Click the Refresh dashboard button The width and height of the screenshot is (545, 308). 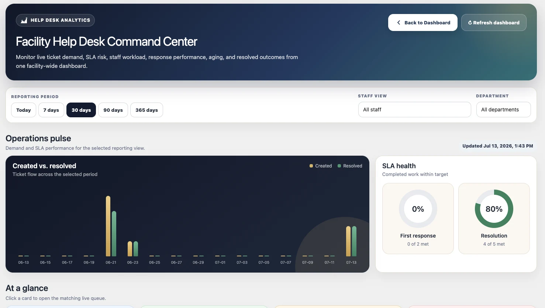tap(494, 23)
